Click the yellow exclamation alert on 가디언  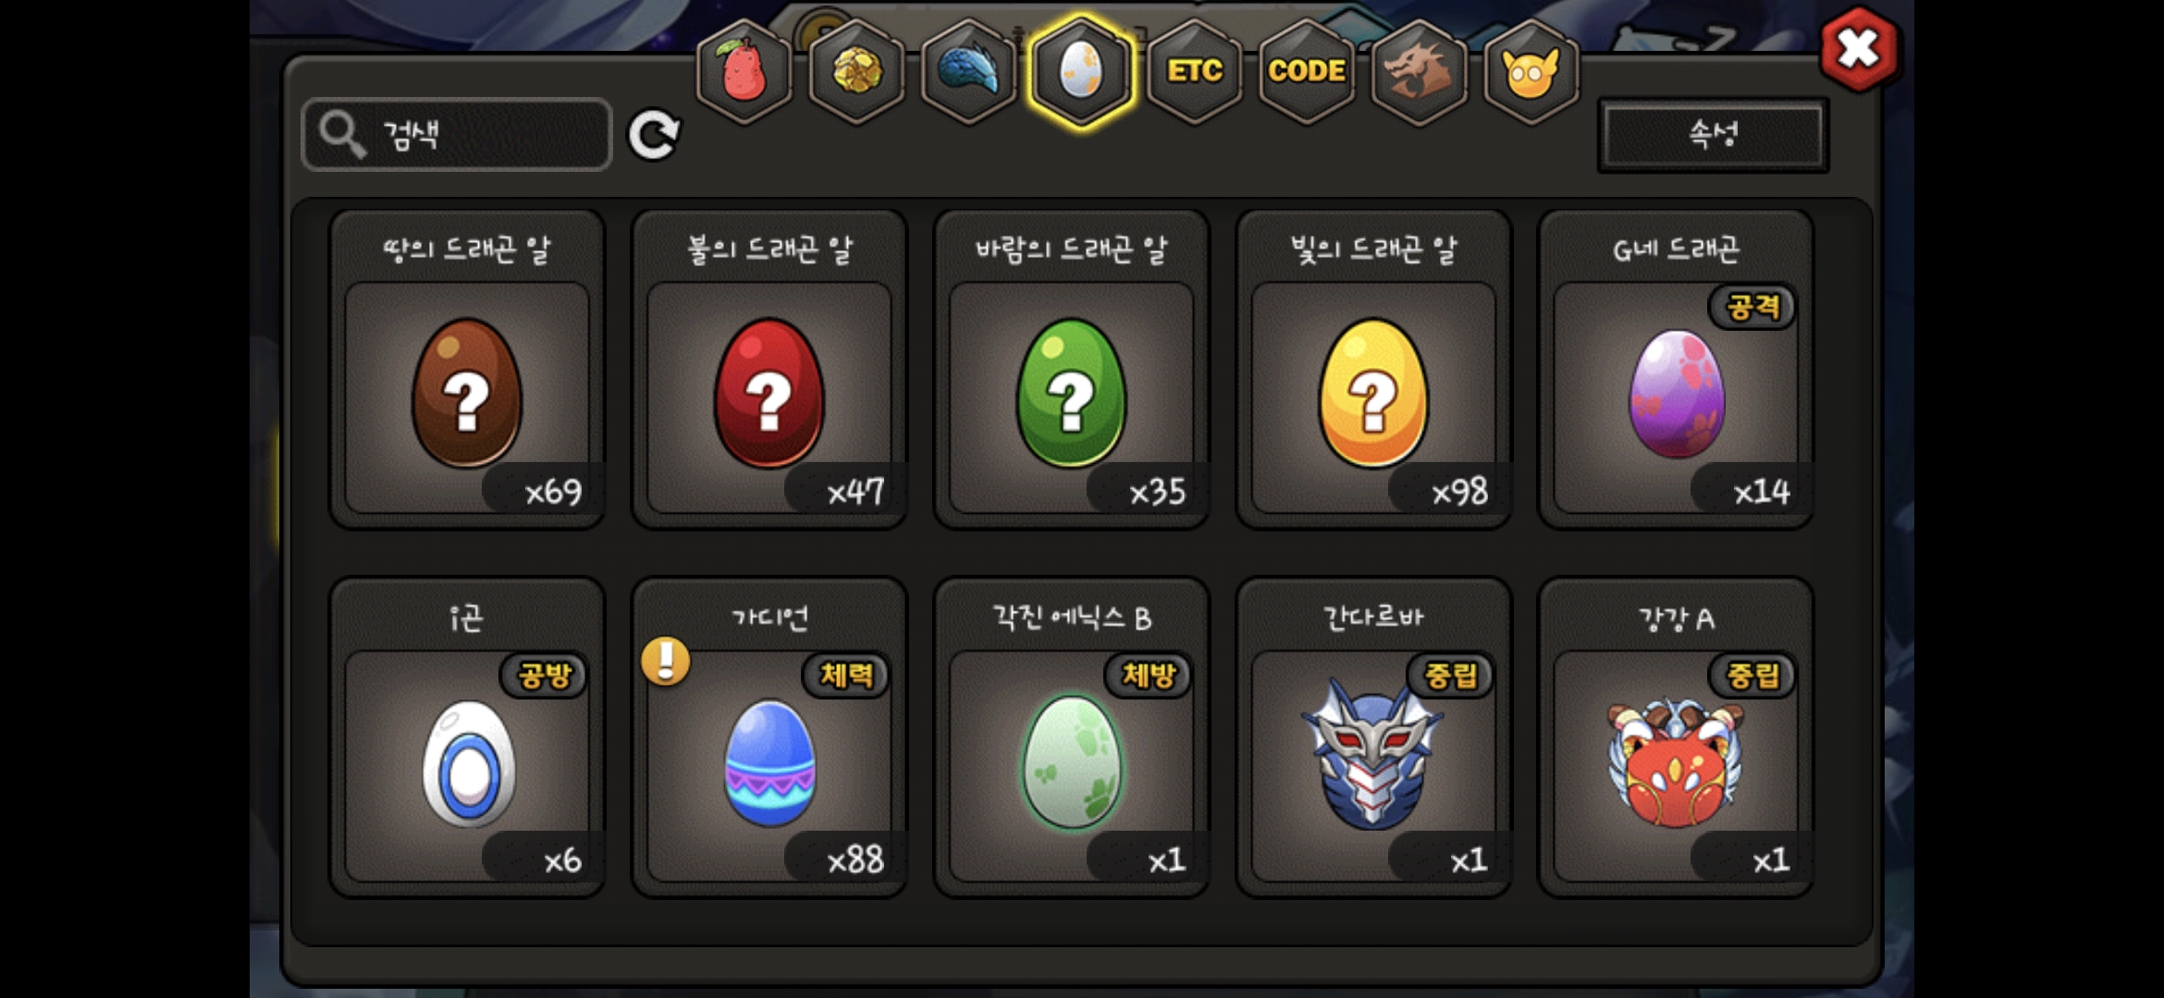(665, 662)
